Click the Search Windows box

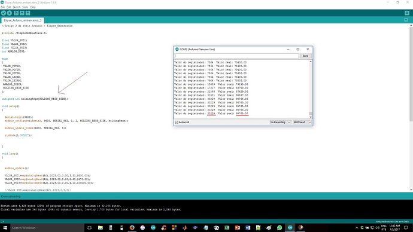(x=47, y=228)
